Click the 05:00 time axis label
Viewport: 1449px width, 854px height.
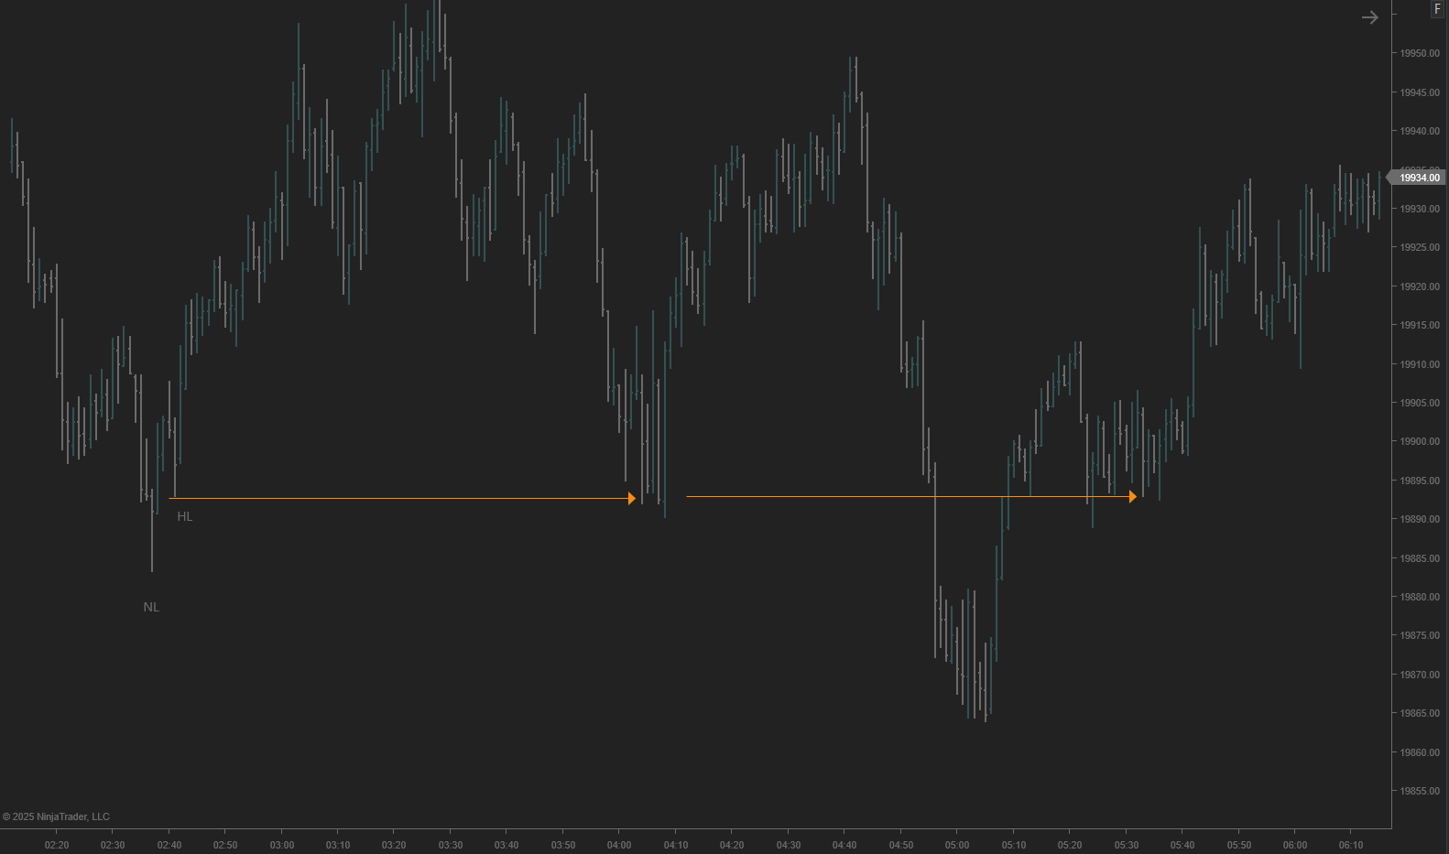coord(957,845)
